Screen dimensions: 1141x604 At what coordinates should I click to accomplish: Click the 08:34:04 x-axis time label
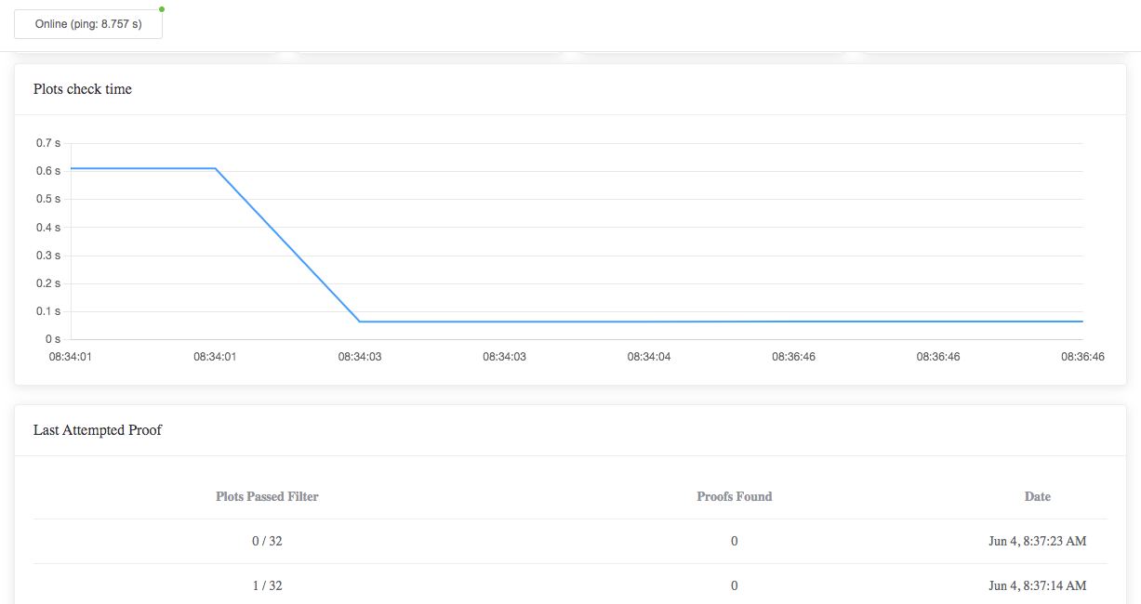649,357
